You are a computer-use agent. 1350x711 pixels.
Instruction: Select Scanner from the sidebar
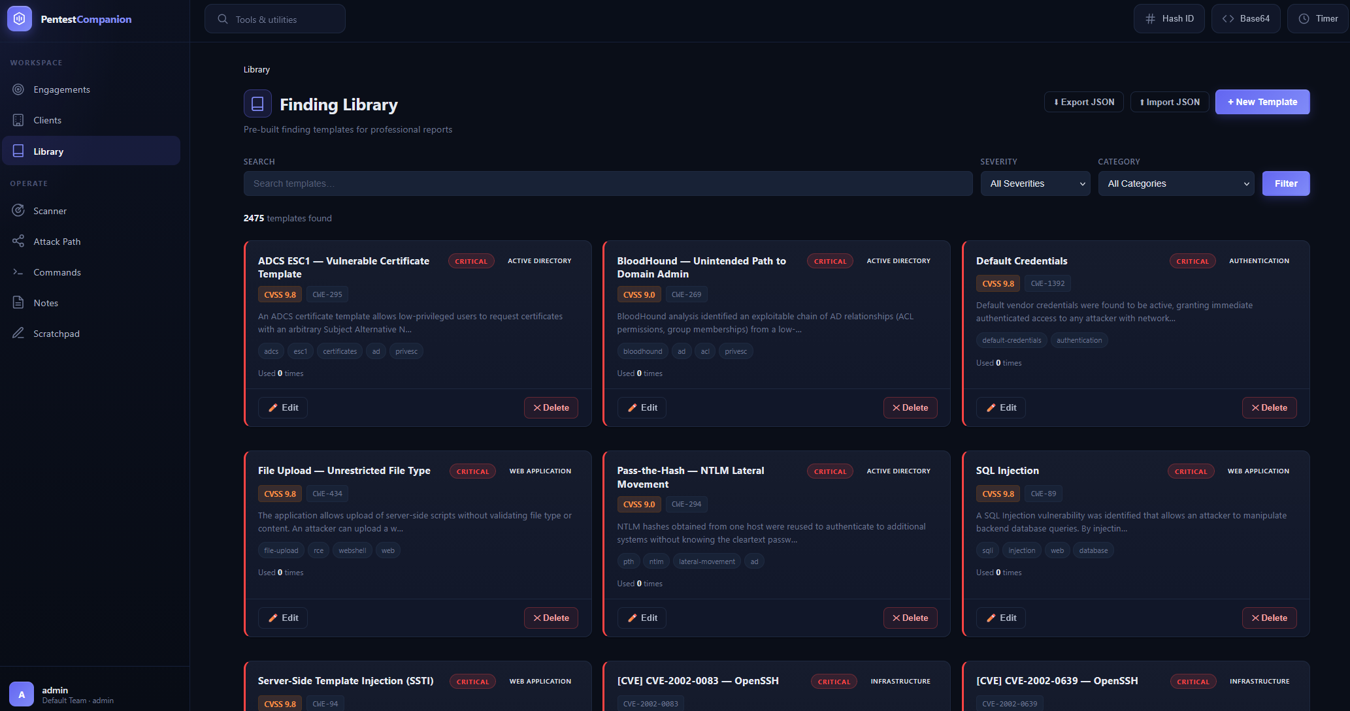click(x=91, y=210)
